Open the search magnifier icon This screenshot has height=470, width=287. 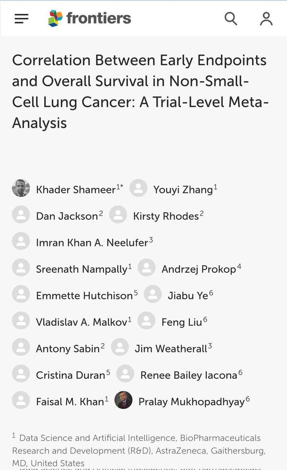point(231,18)
